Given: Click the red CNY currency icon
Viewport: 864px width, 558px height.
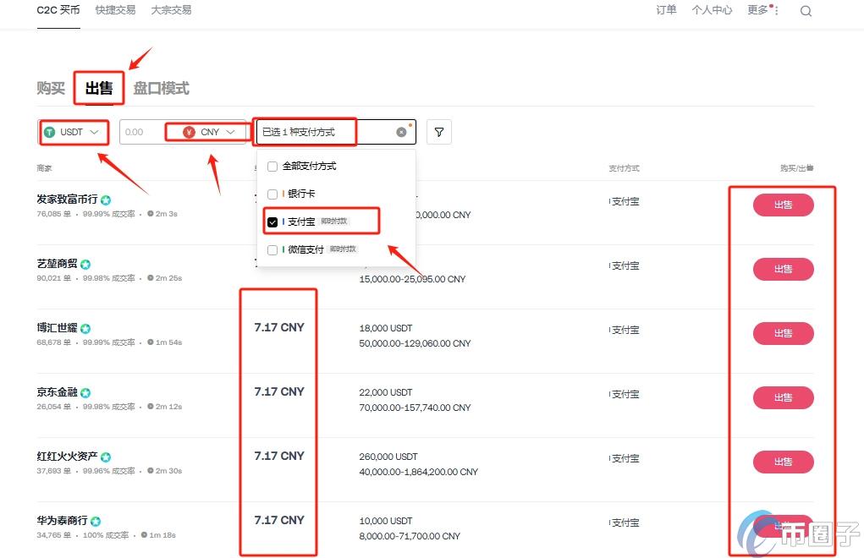Looking at the screenshot, I should (189, 132).
